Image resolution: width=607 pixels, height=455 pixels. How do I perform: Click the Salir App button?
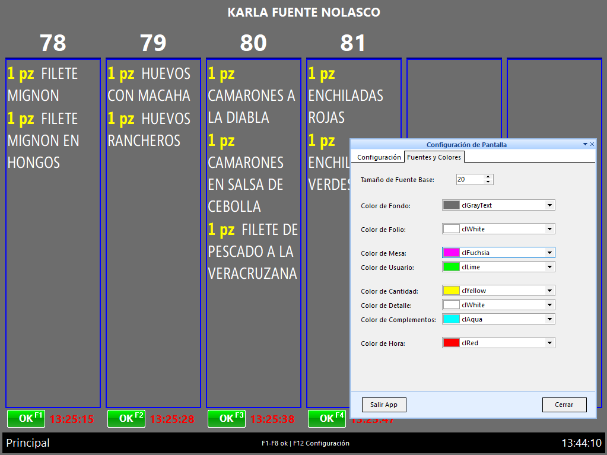tap(384, 405)
